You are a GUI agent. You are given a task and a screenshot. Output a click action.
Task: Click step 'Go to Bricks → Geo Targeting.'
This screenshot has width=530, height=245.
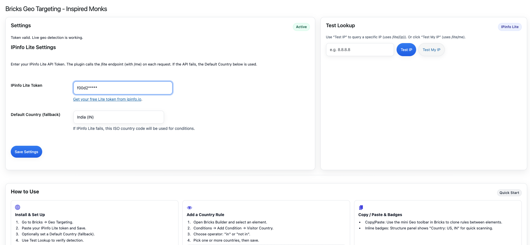(47, 222)
